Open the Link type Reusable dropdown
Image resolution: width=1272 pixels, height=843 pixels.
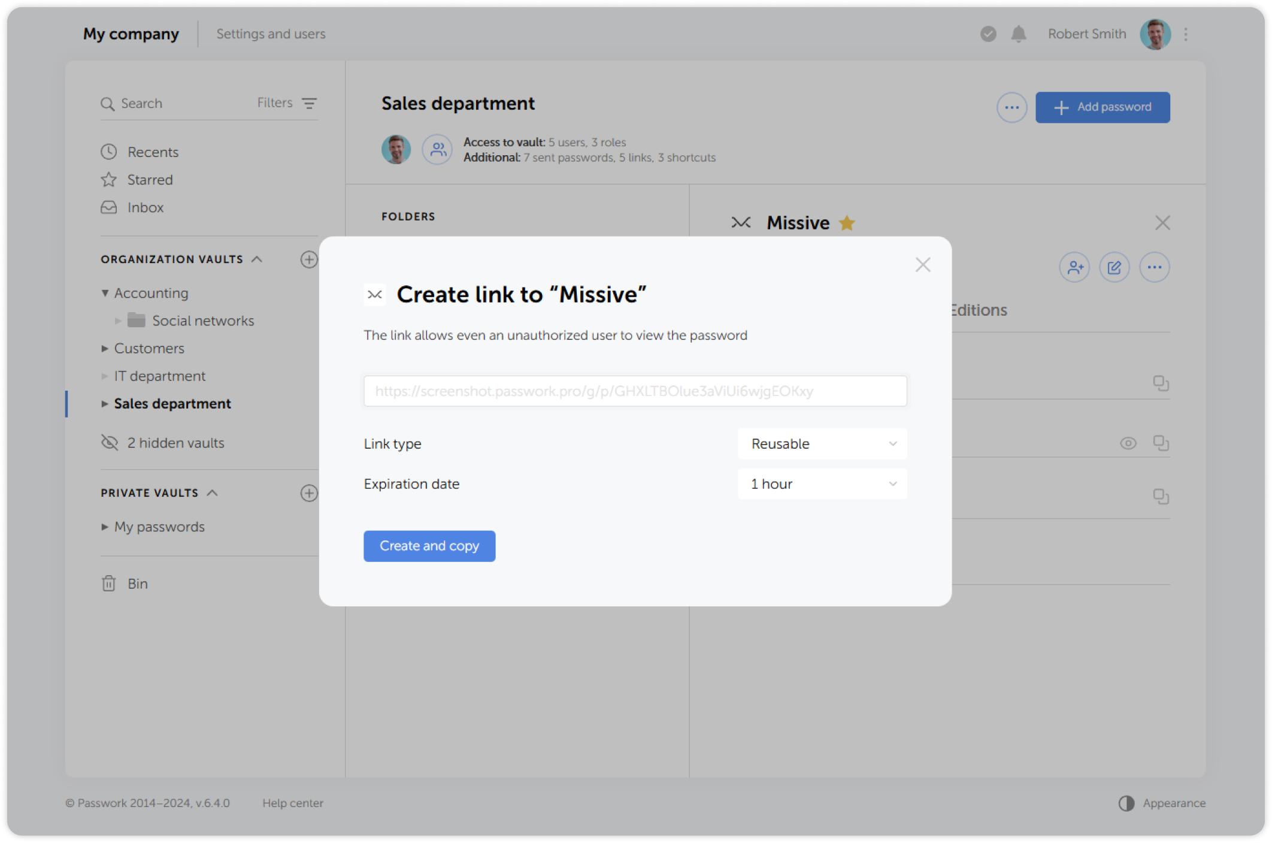coord(822,444)
